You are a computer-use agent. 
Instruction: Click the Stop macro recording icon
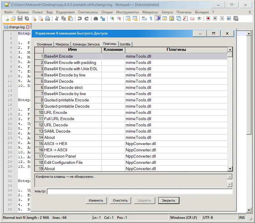click(215, 18)
